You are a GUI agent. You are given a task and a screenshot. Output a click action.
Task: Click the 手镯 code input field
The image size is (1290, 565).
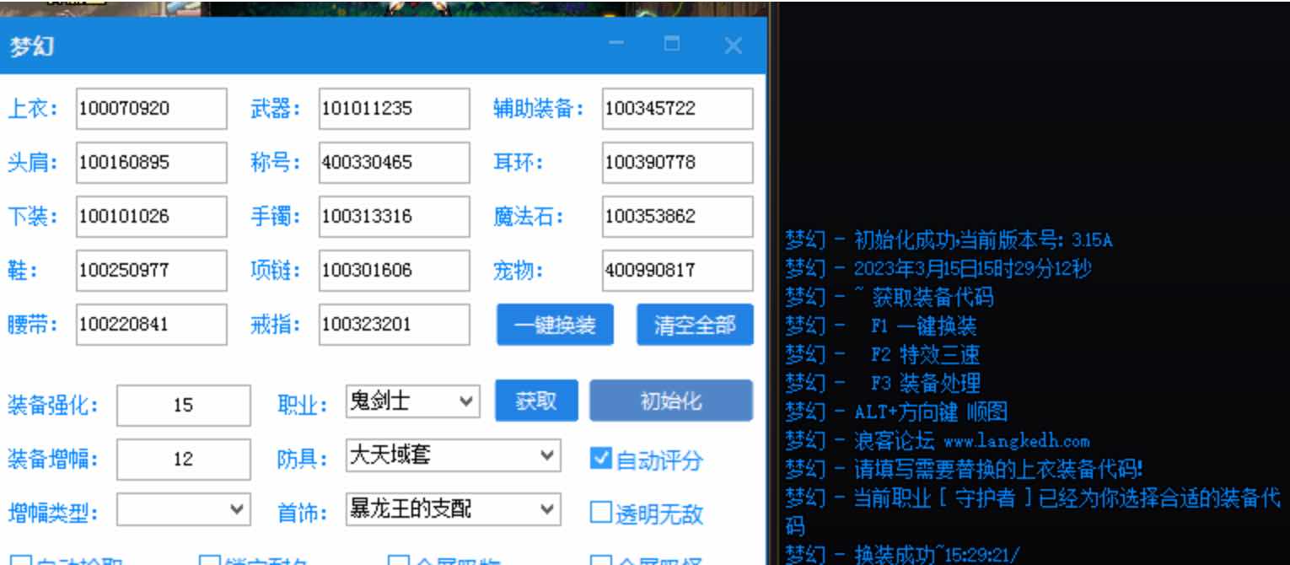[394, 217]
